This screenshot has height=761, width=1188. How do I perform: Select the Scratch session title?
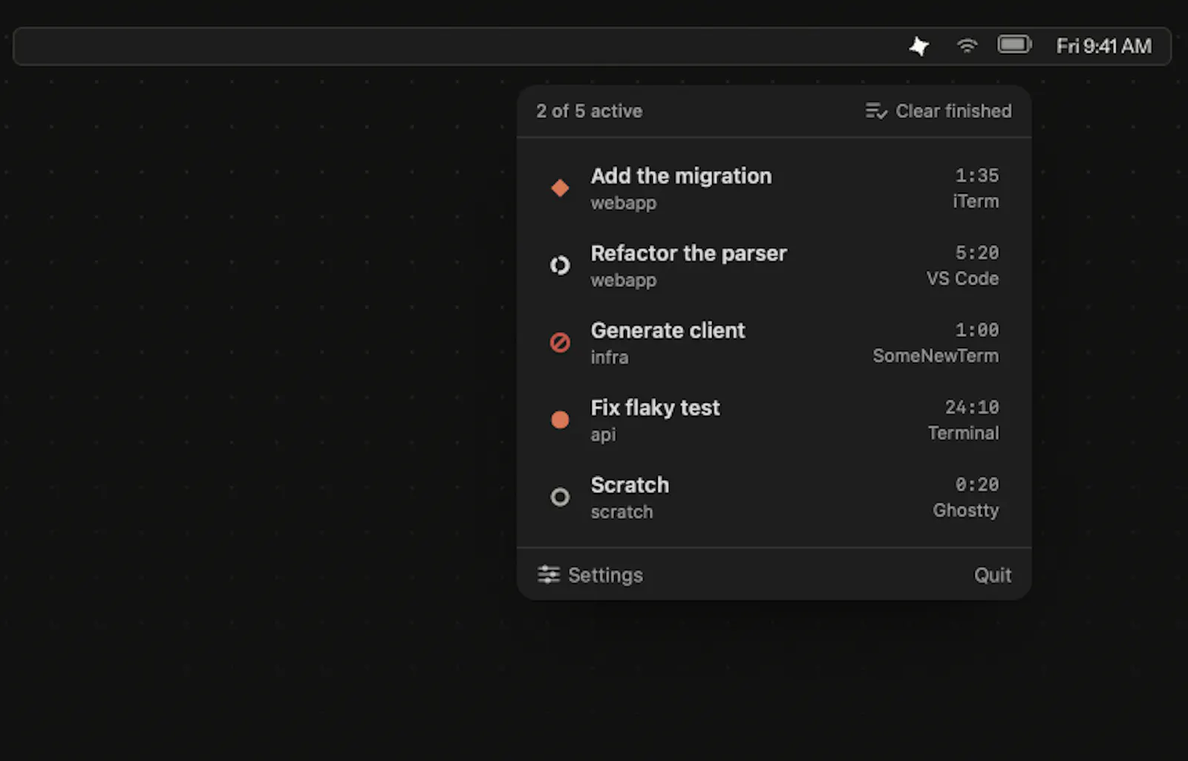(630, 485)
